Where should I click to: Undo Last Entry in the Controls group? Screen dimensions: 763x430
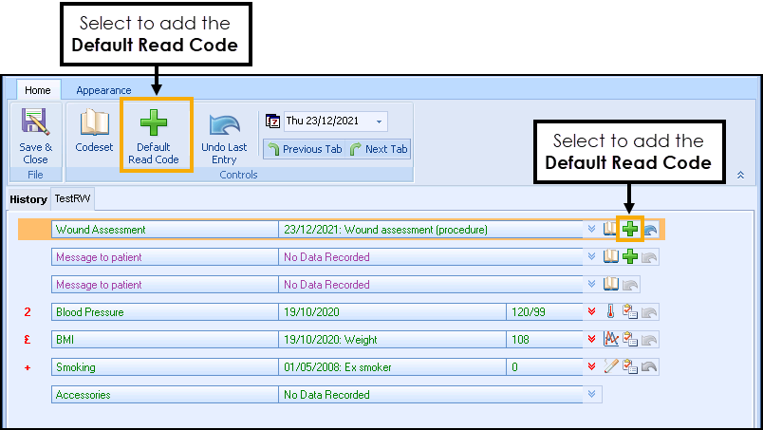pyautogui.click(x=224, y=135)
